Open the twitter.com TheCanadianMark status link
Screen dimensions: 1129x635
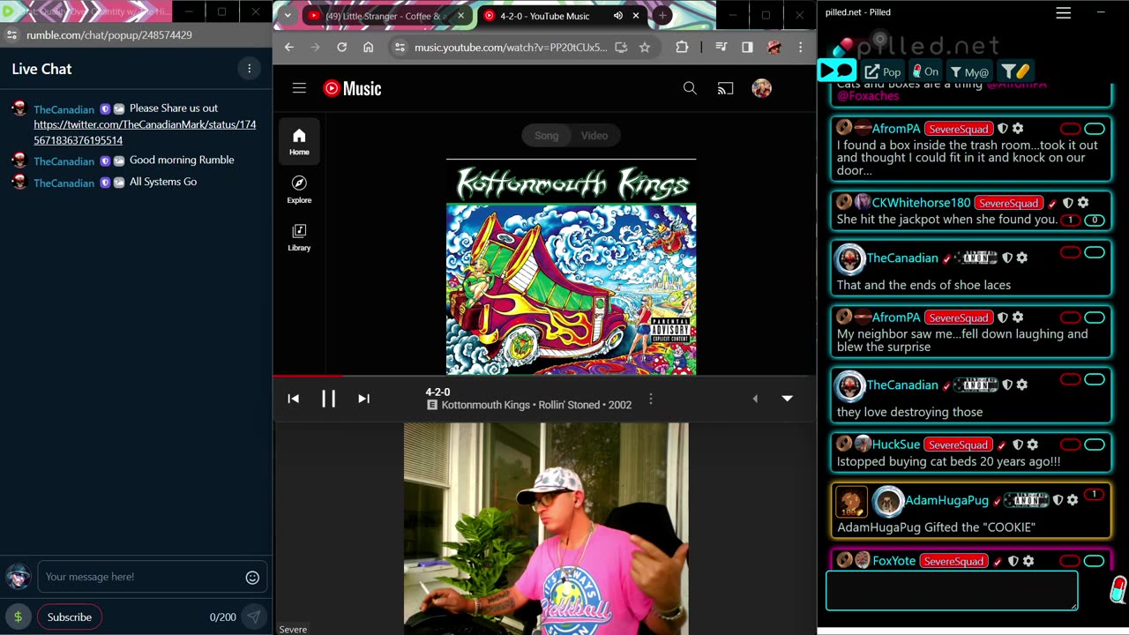[x=145, y=132]
